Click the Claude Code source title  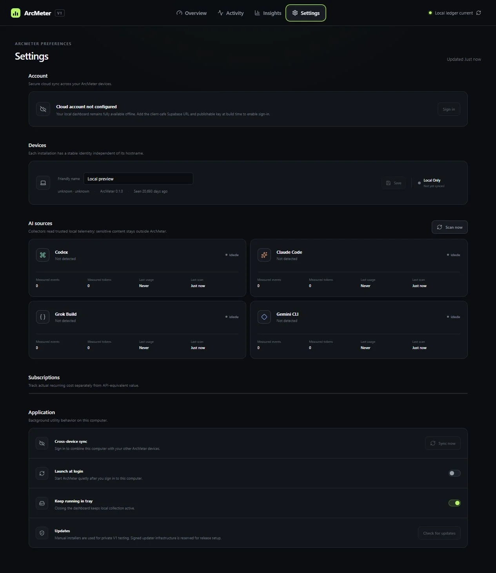289,252
